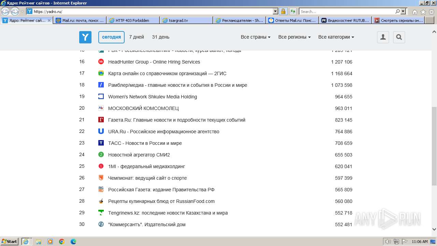Open the Газета.Ru news link
Image resolution: width=437 pixels, height=246 pixels.
pyautogui.click(x=177, y=120)
